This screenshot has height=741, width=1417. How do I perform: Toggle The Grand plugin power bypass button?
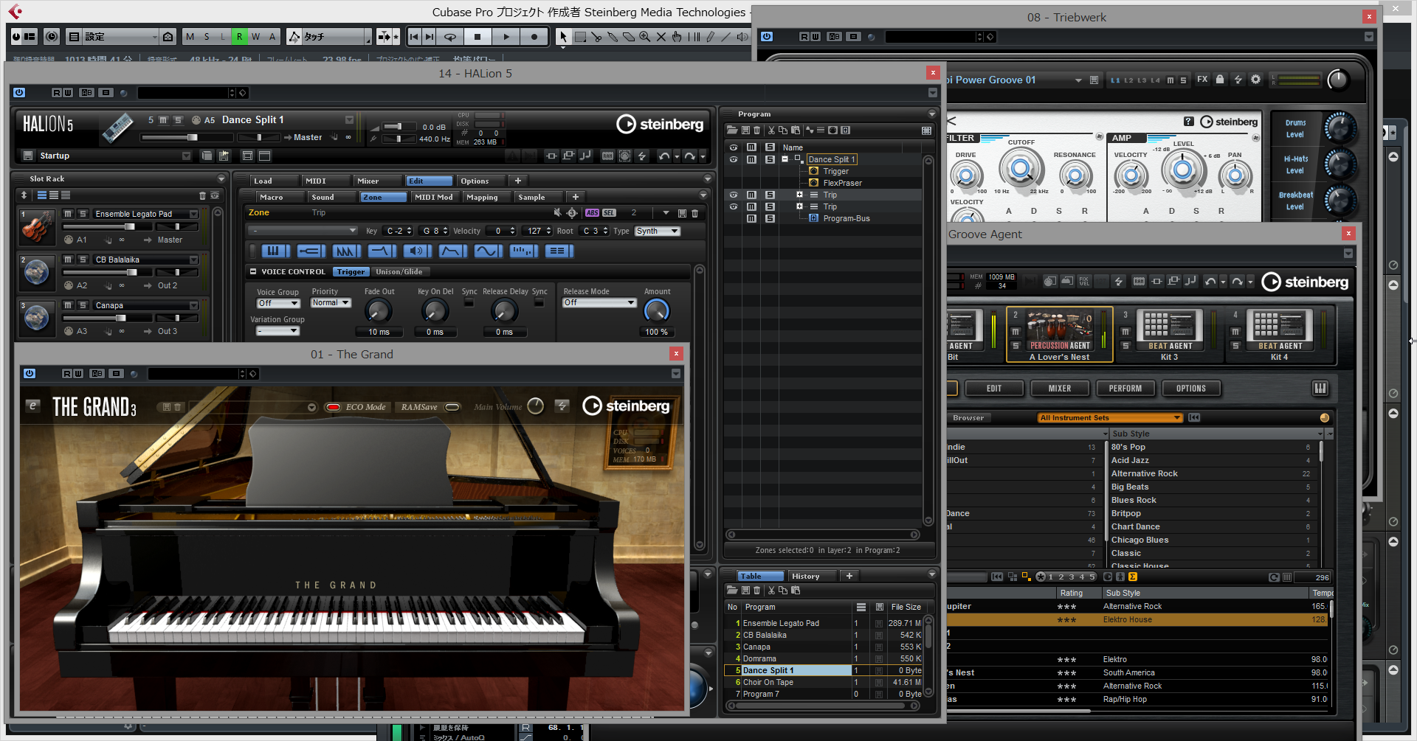pos(30,374)
